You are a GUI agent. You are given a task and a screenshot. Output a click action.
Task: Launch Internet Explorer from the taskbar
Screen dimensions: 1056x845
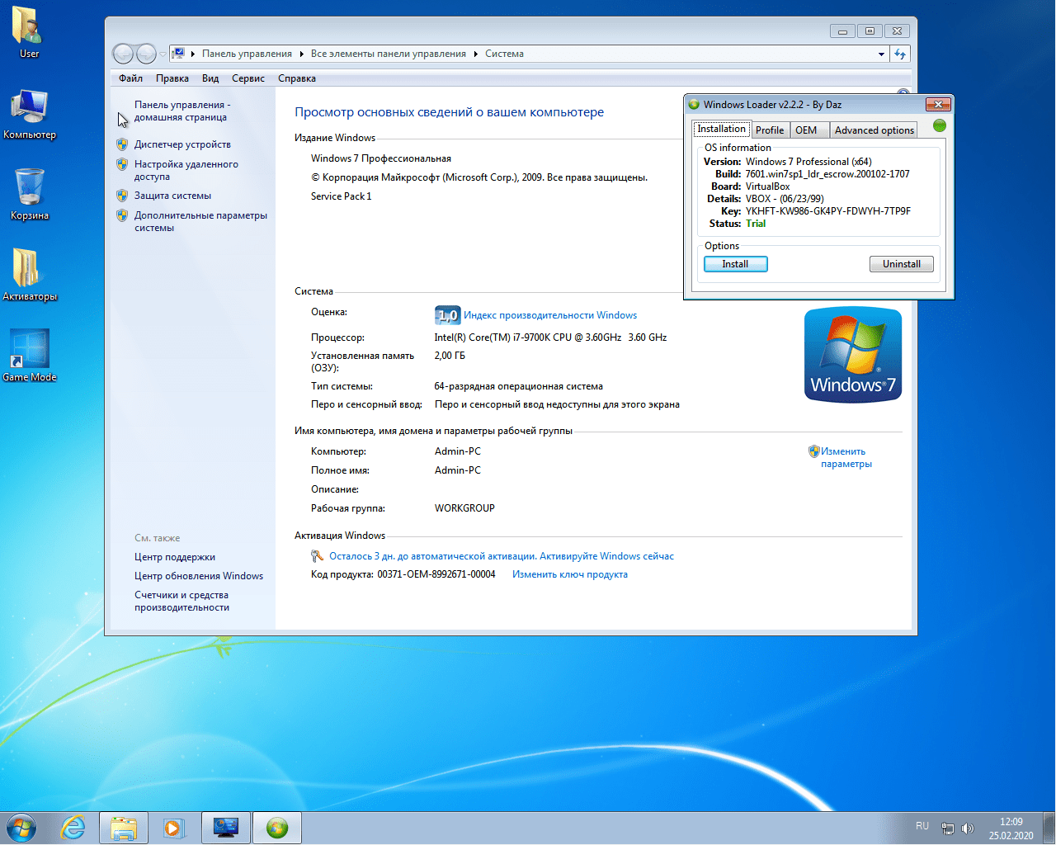pos(73,828)
